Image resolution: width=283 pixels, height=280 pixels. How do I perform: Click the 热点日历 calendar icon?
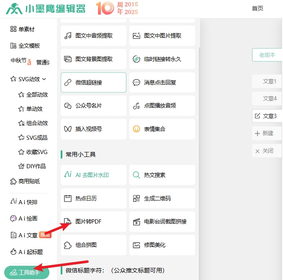tap(68, 198)
